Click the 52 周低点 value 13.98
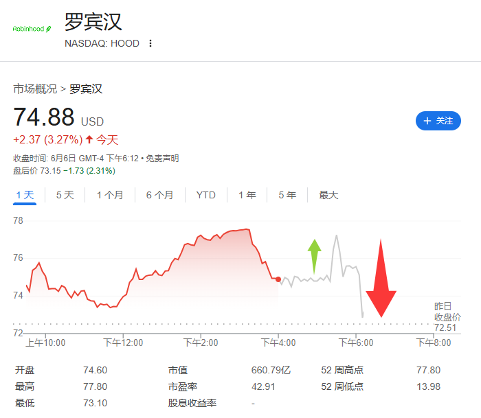This screenshot has width=481, height=418. [428, 386]
